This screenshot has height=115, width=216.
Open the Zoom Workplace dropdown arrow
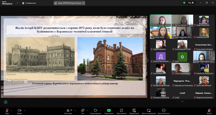(x=17, y=3)
